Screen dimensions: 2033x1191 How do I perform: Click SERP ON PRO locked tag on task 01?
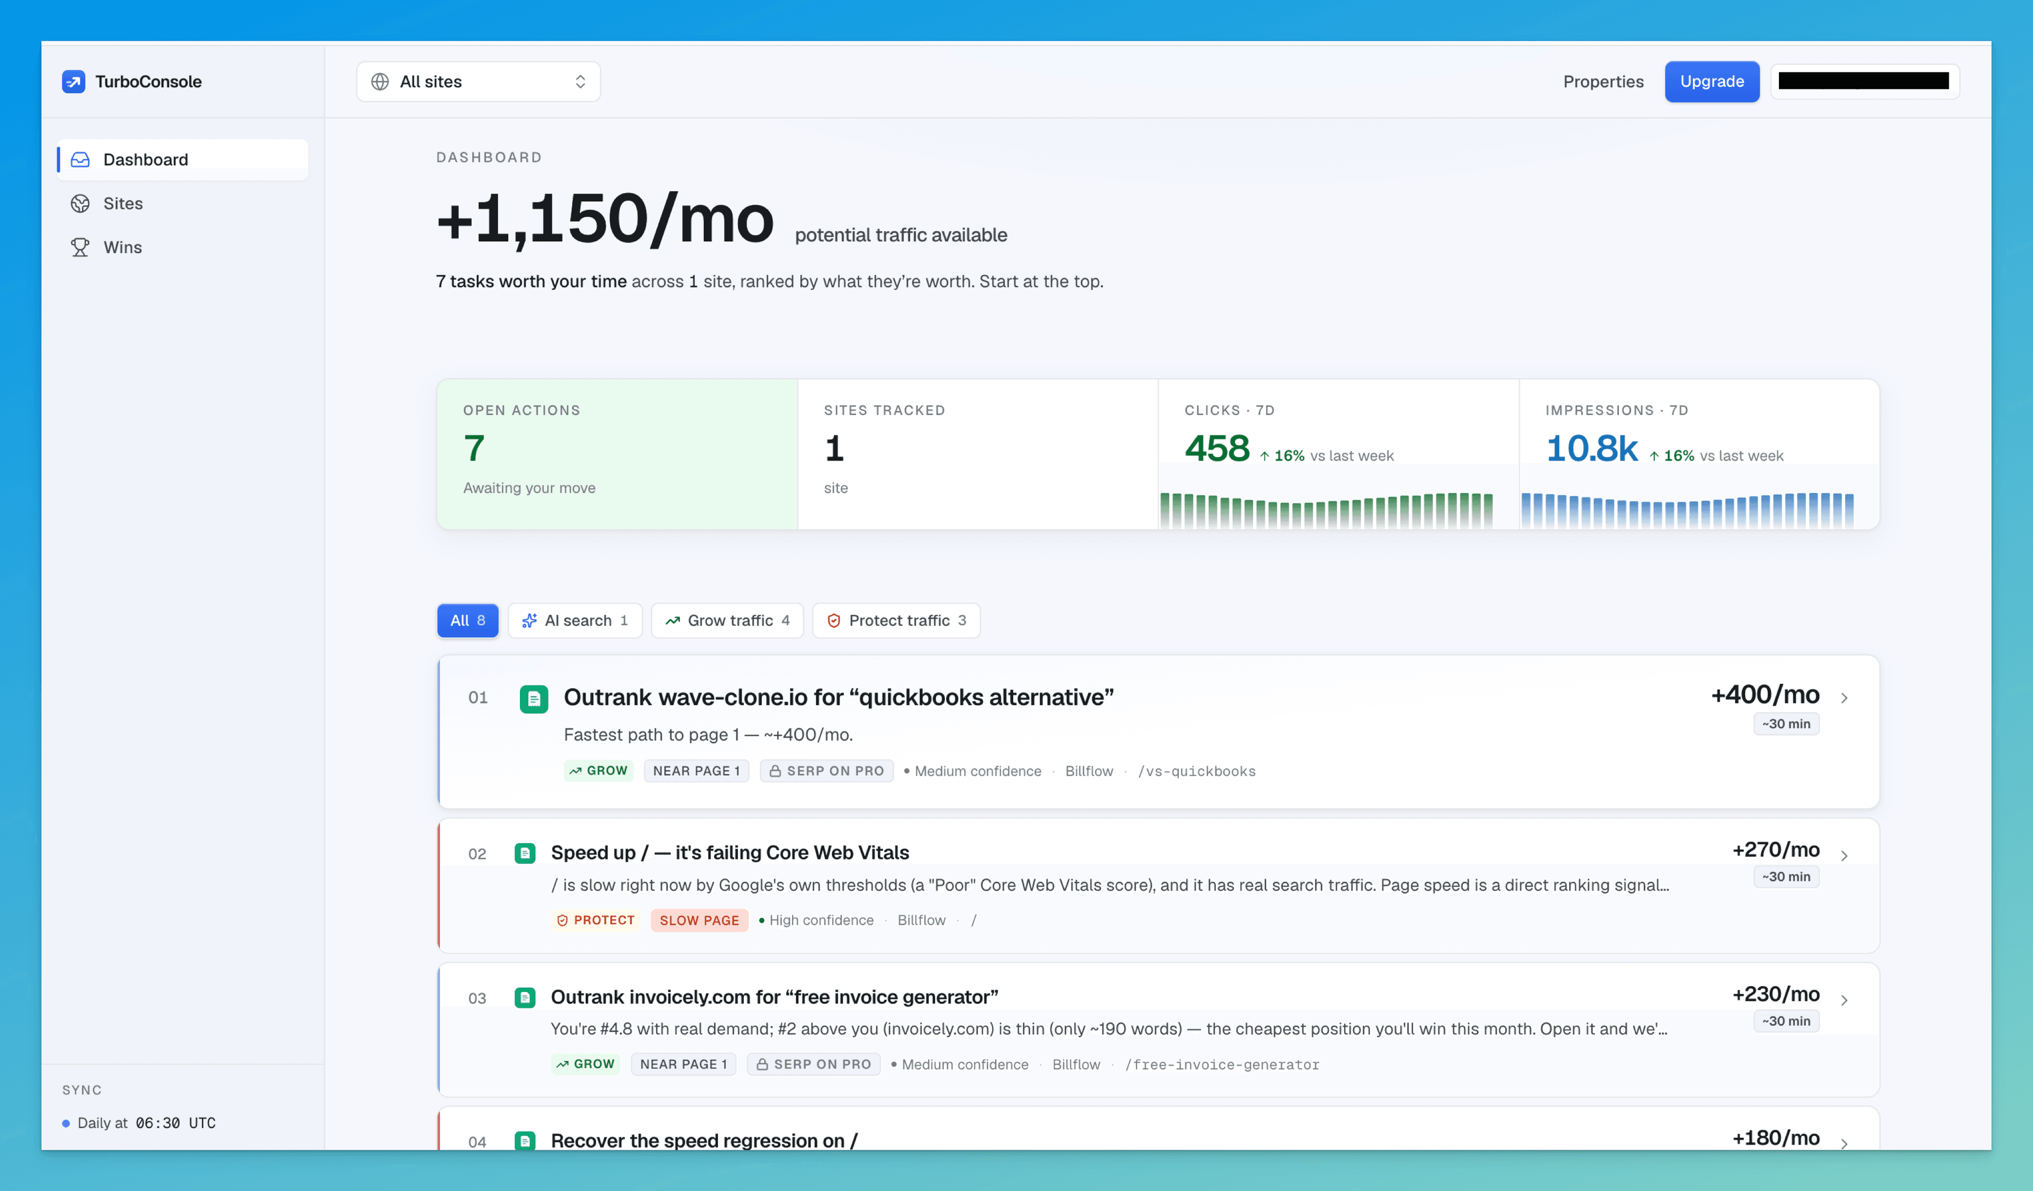click(826, 771)
